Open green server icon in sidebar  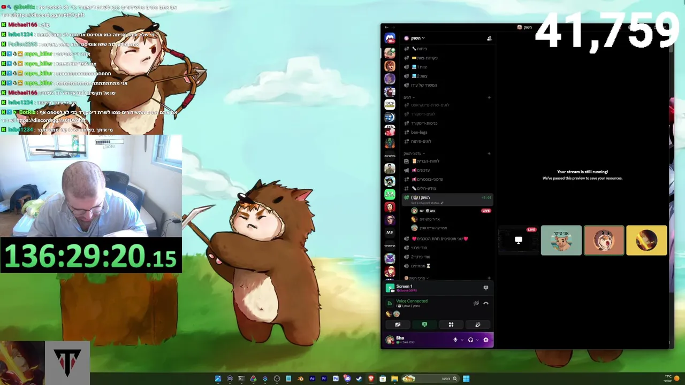(390, 194)
